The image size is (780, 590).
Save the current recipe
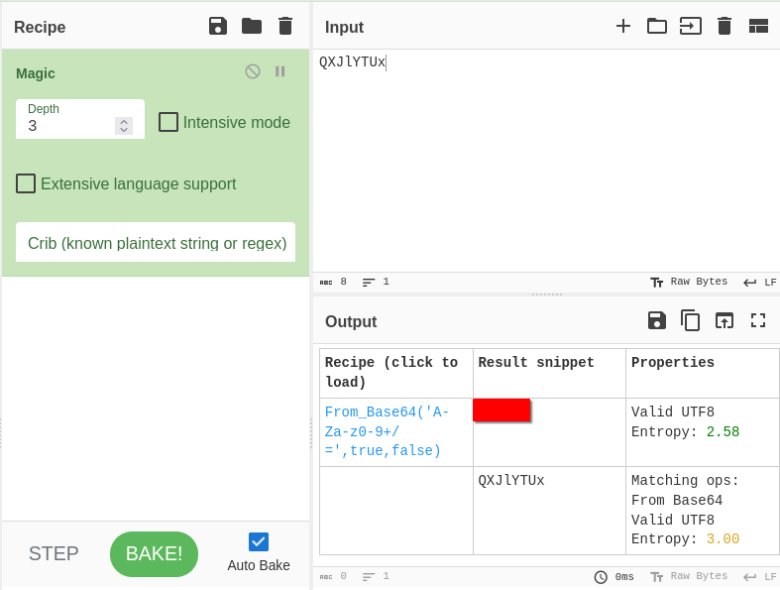(218, 27)
